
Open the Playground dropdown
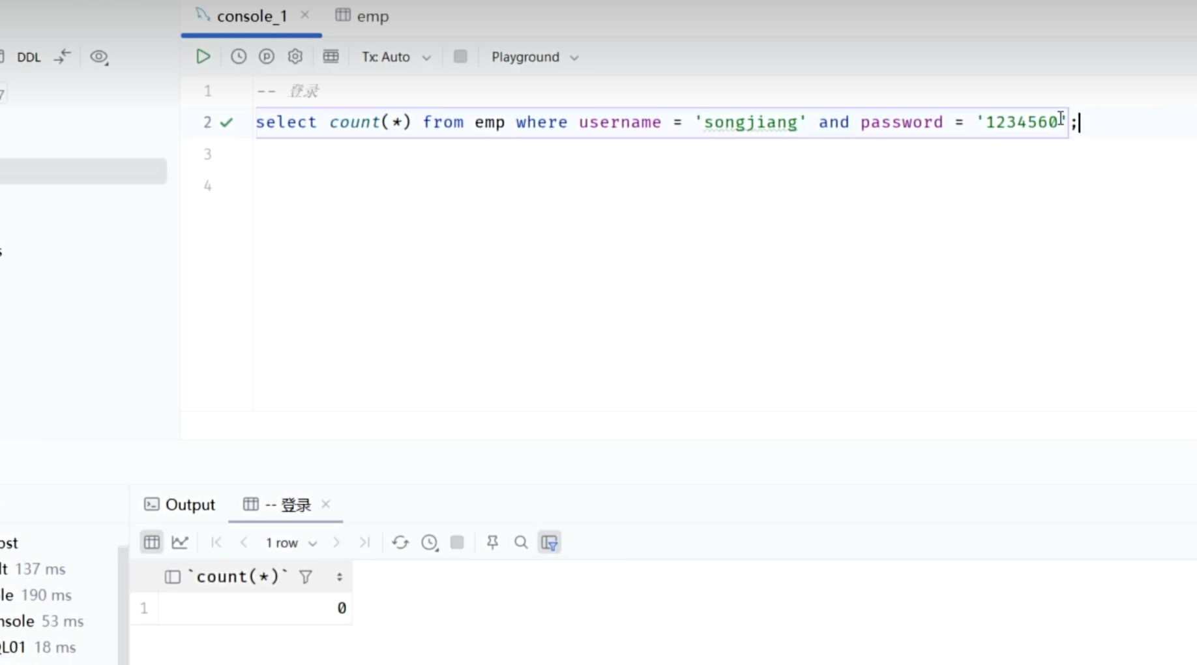[x=535, y=57]
